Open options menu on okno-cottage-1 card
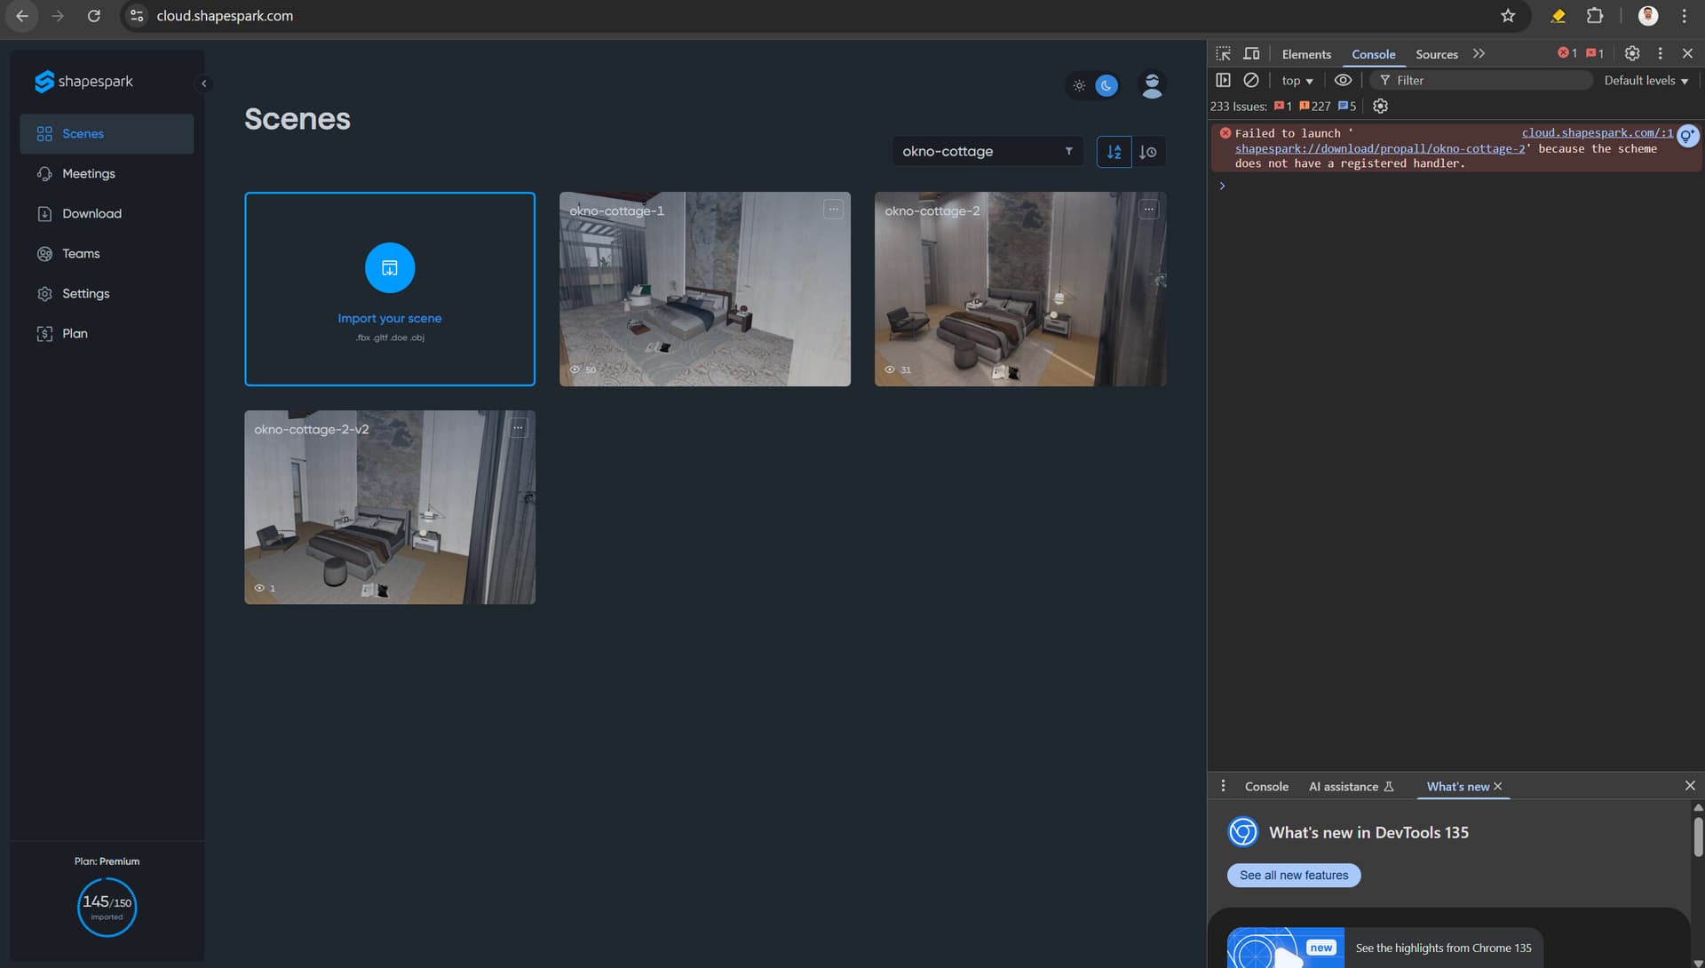The width and height of the screenshot is (1705, 968). pyautogui.click(x=833, y=210)
